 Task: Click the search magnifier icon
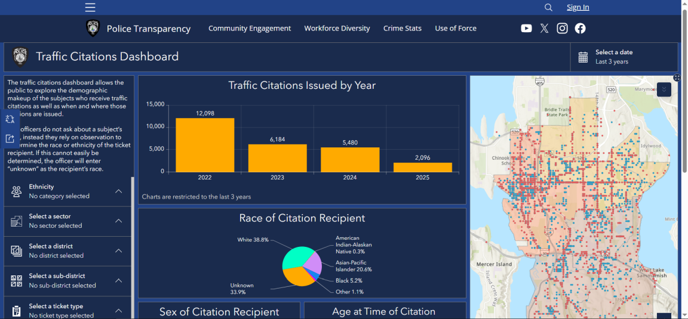point(548,7)
